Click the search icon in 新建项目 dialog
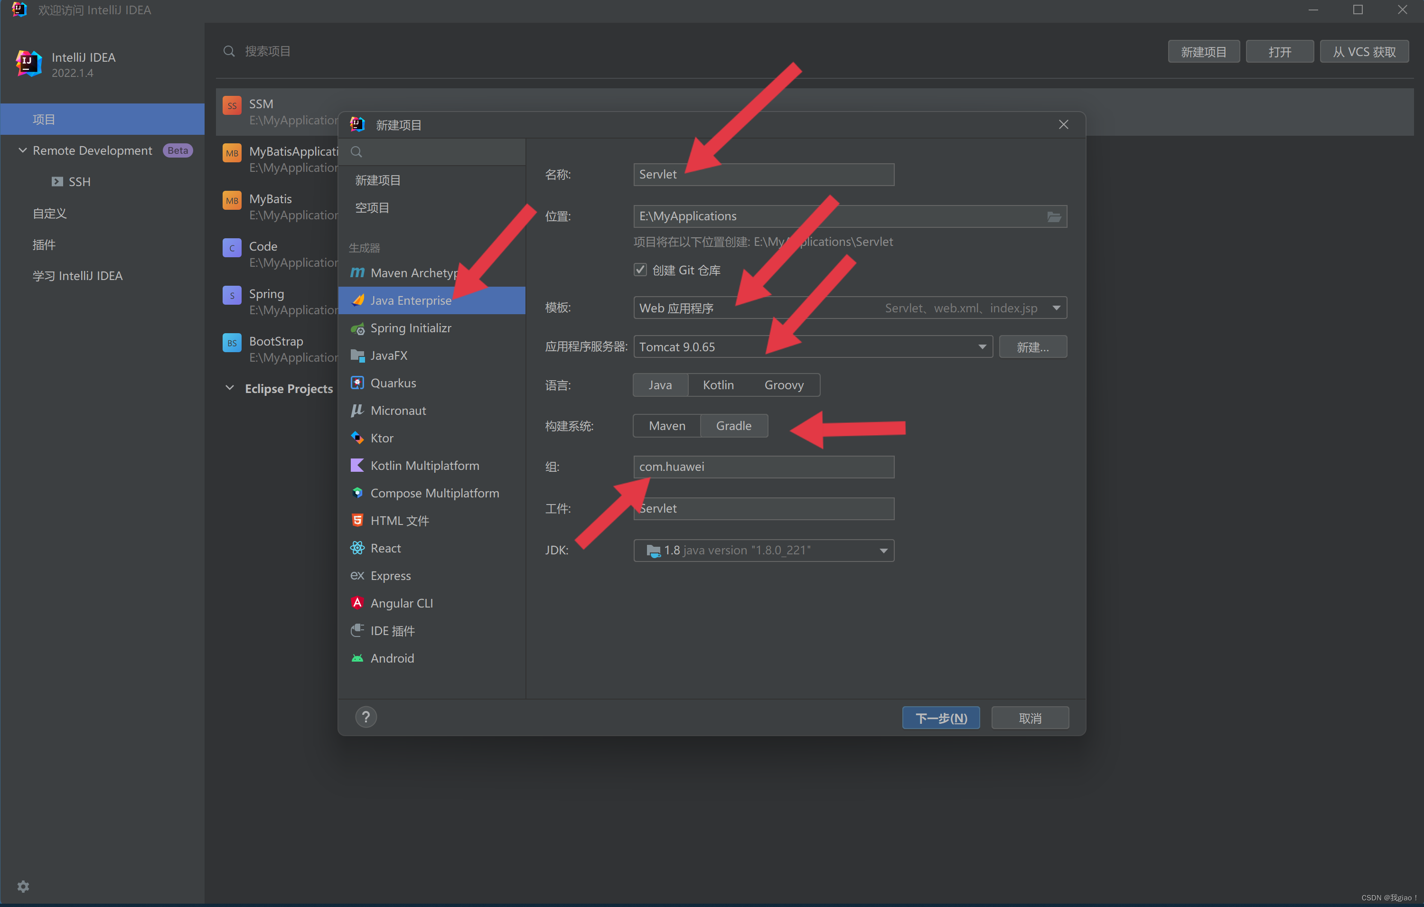 coord(356,152)
